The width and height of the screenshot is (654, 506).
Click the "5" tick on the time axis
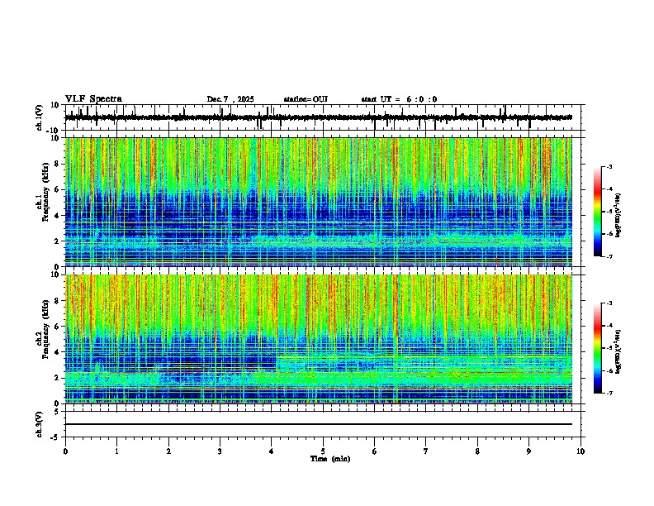click(323, 451)
